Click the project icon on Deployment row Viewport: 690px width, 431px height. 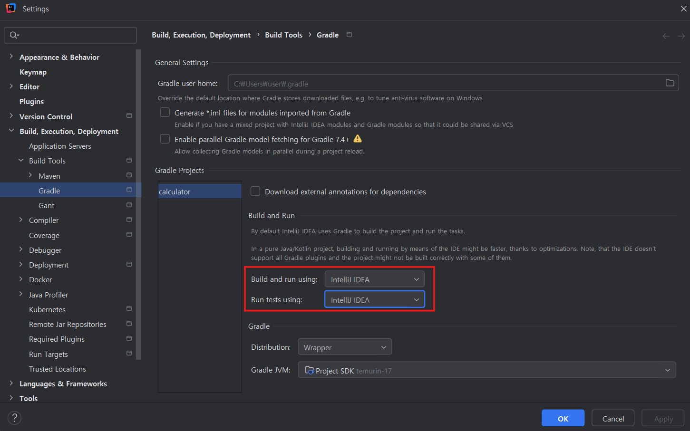[x=129, y=264]
